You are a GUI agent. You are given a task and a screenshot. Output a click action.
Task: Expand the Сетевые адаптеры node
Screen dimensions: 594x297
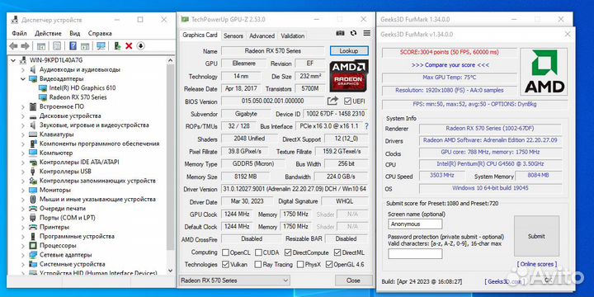point(23,255)
